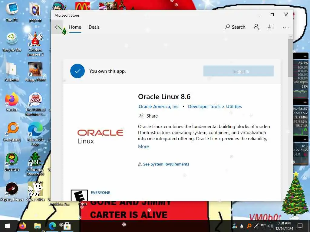The height and width of the screenshot is (232, 310).
Task: Click the Everything search tray icon
Action: pyautogui.click(x=249, y=226)
